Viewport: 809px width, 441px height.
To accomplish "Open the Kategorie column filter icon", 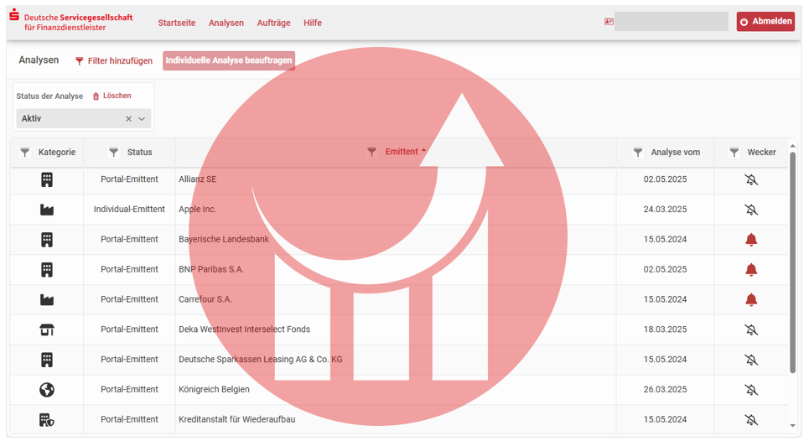I will pos(25,152).
